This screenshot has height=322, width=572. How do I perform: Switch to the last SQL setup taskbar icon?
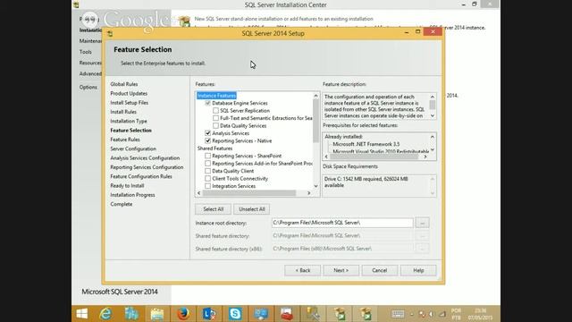[366, 314]
